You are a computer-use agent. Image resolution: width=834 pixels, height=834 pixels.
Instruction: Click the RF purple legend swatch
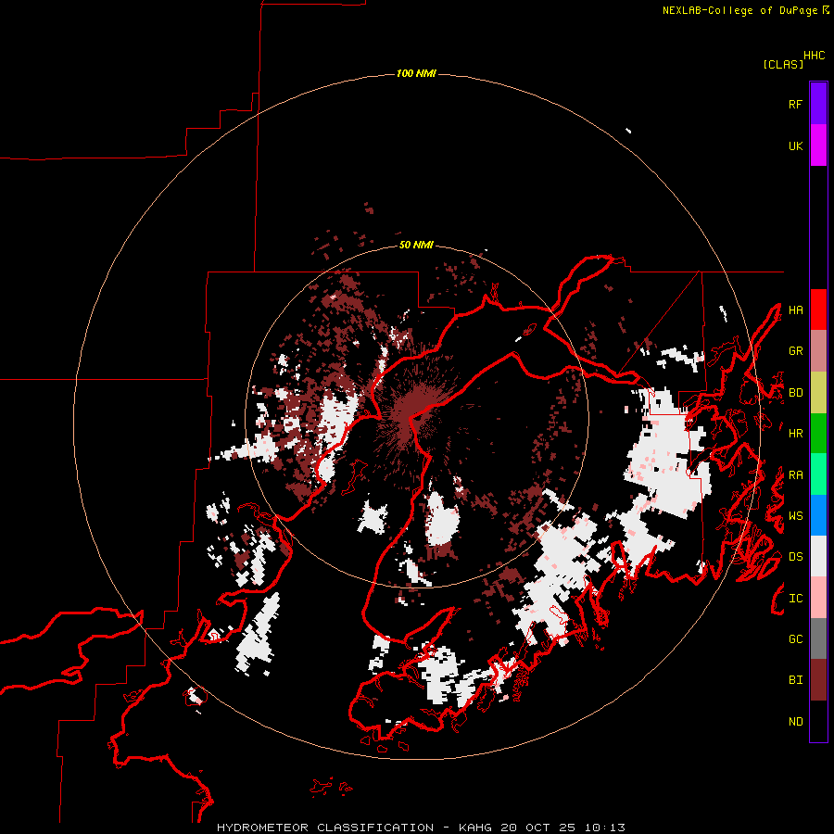tap(818, 104)
